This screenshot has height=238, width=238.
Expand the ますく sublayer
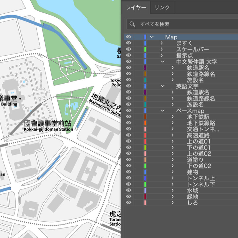(162, 43)
